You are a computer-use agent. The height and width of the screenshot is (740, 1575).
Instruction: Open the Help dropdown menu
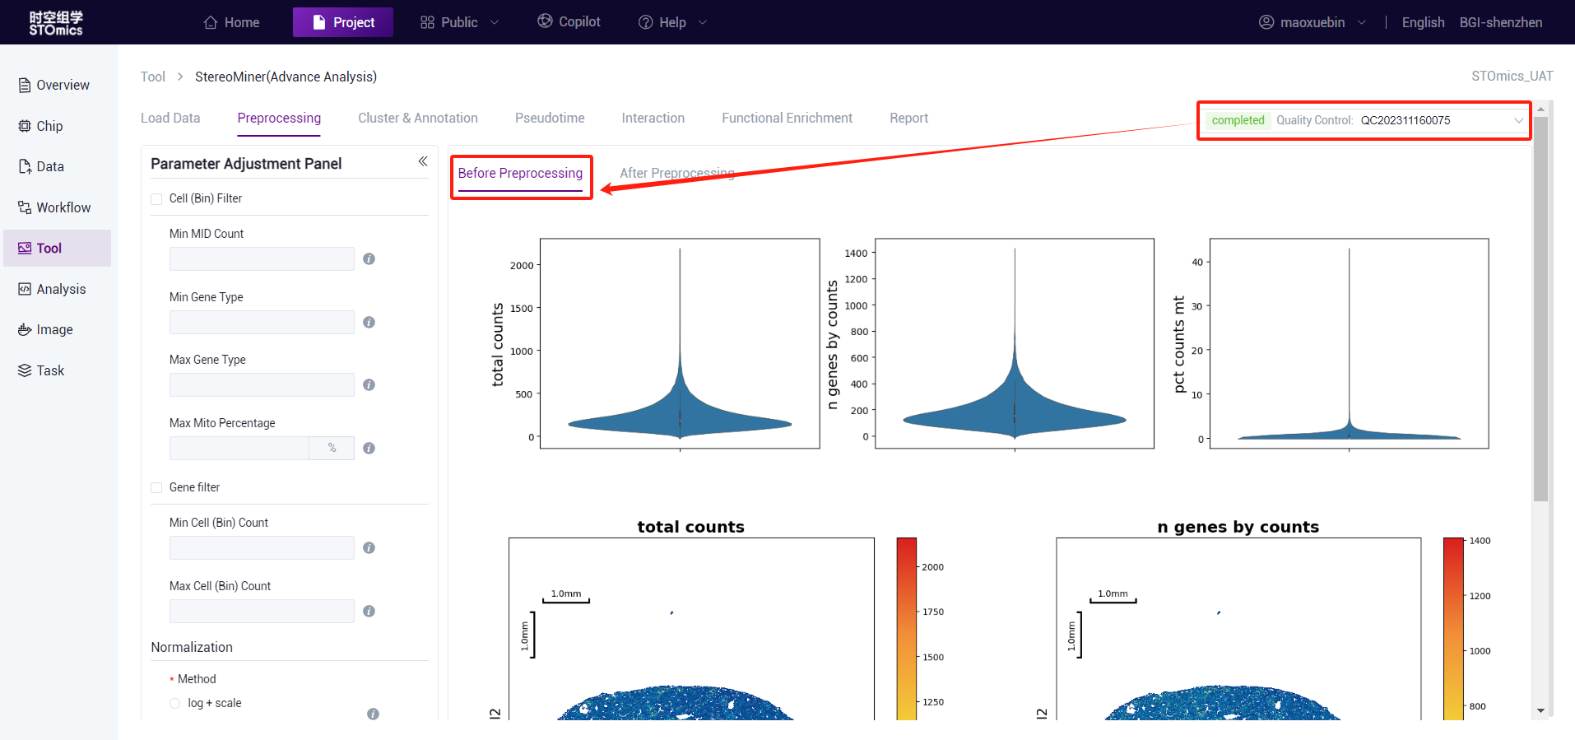click(672, 22)
